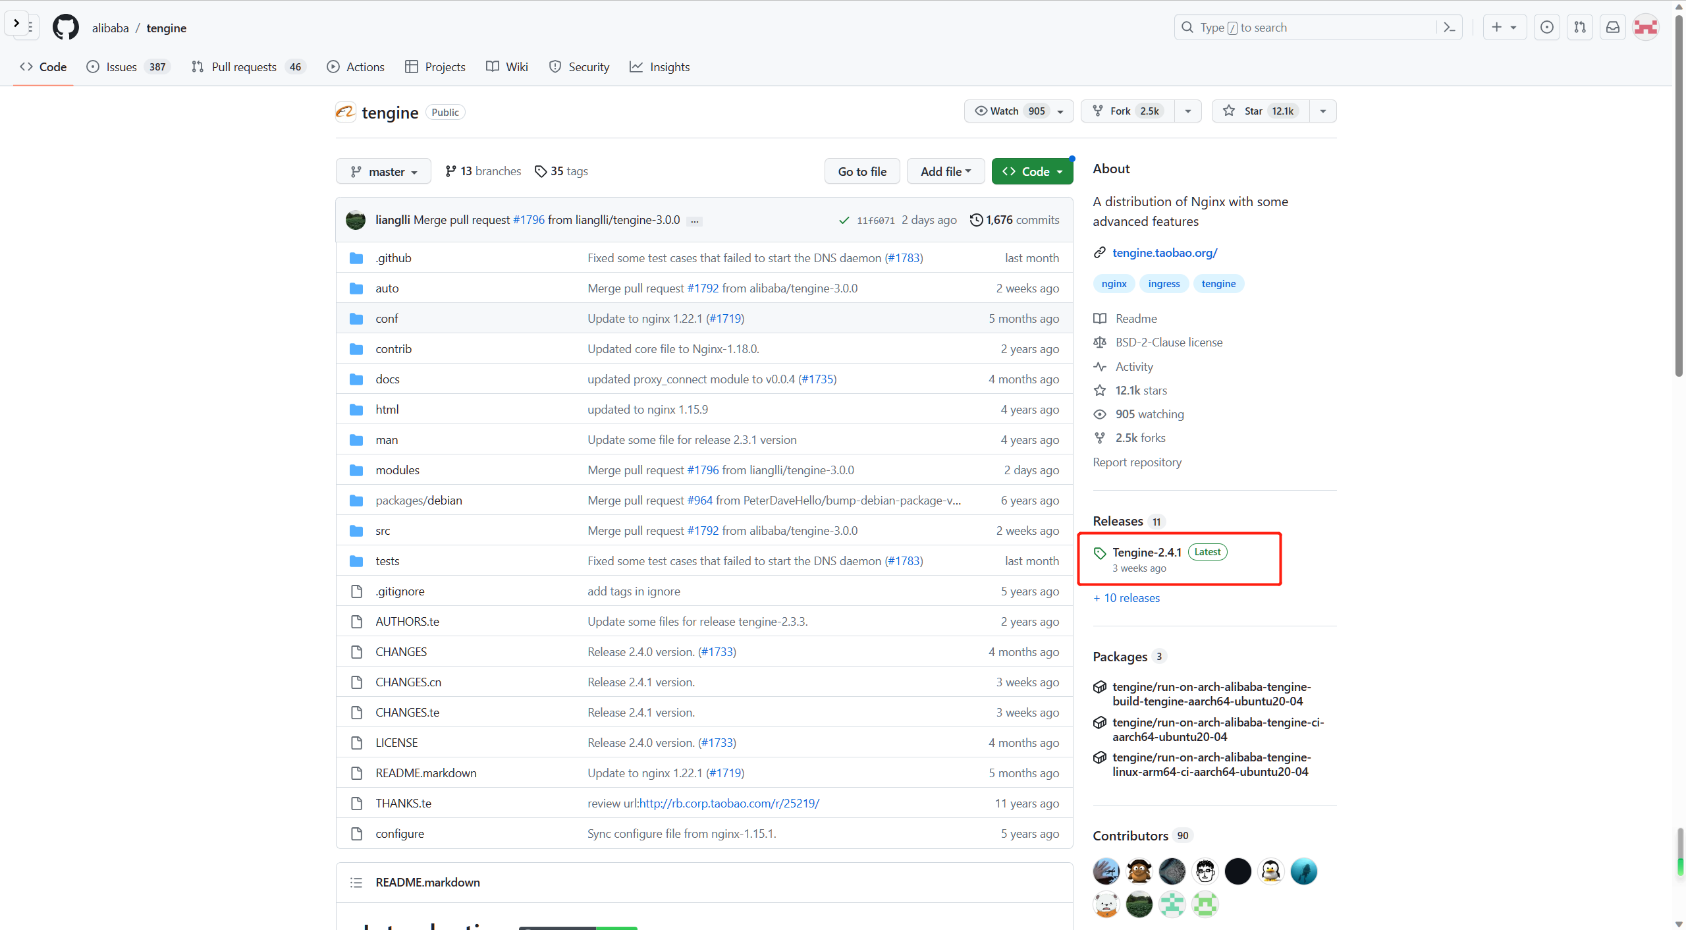The image size is (1686, 930).
Task: Star the tengine repository
Action: click(1261, 111)
